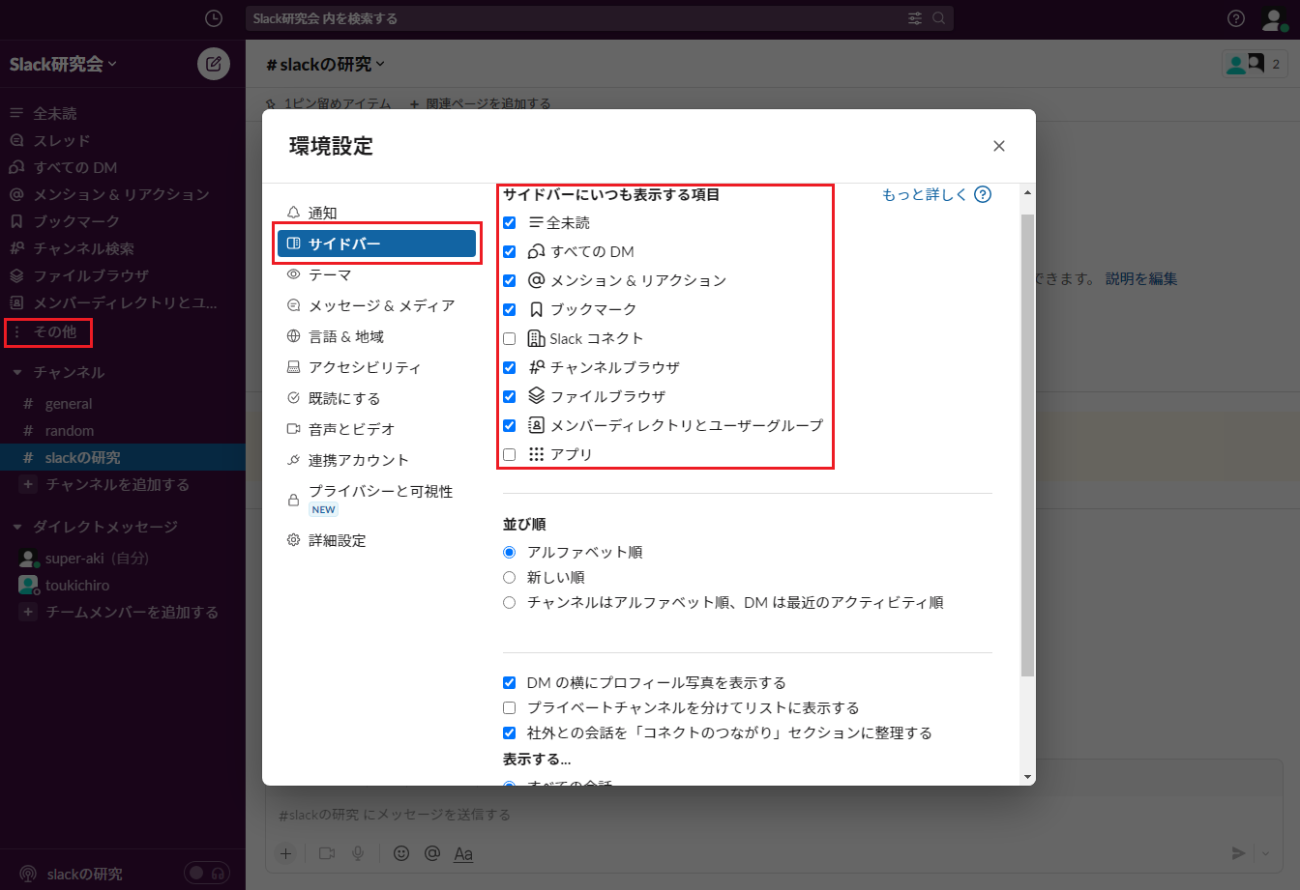Collapse the チャンネル section
Screen dimensions: 1300x890
17,373
